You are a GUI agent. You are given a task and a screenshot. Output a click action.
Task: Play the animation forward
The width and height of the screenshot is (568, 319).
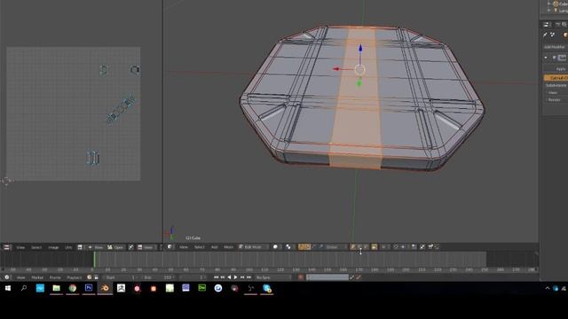coord(235,277)
